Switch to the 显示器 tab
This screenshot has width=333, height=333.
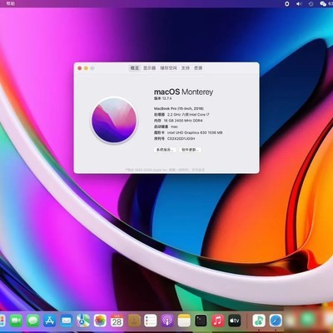click(150, 68)
